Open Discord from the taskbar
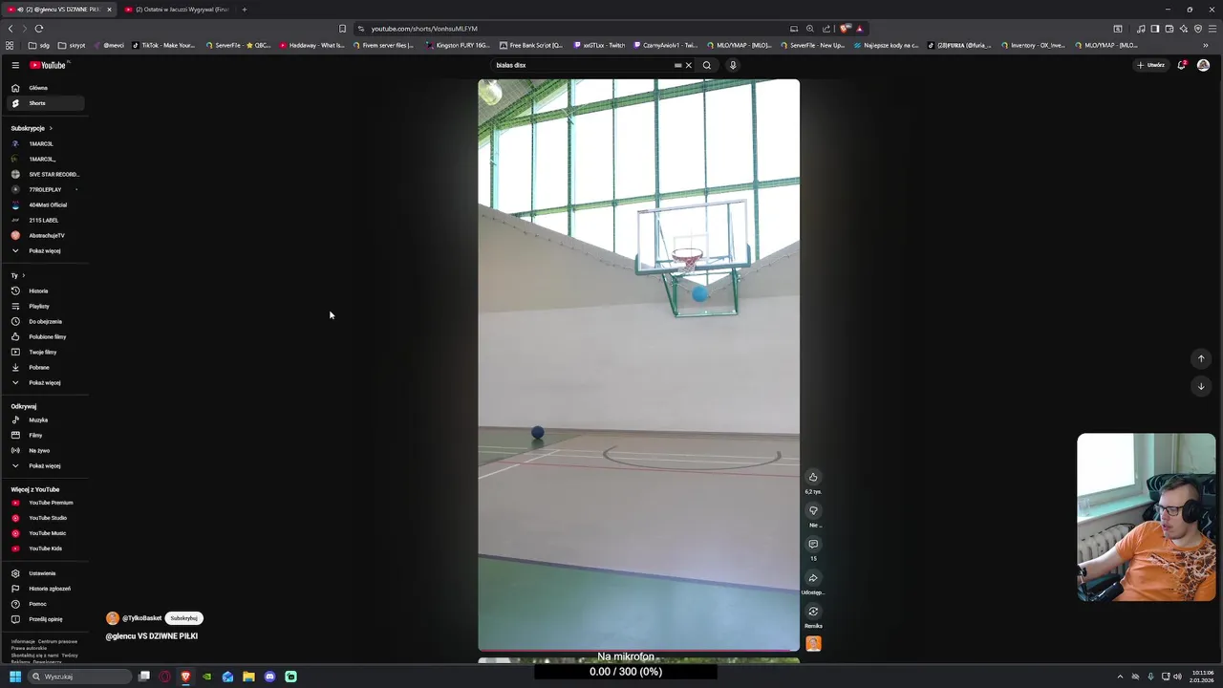The height and width of the screenshot is (688, 1223). pos(269,677)
